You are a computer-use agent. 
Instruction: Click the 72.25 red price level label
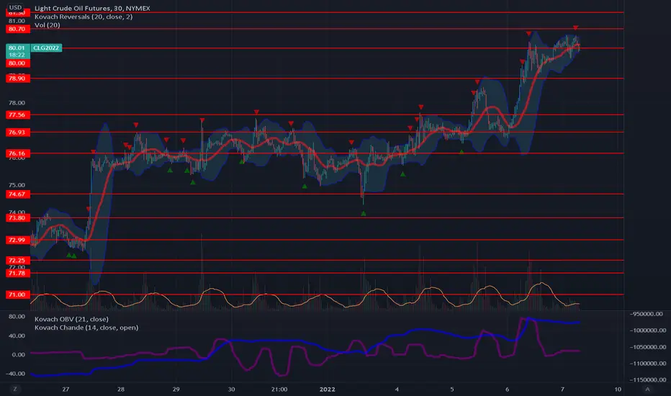coord(17,261)
